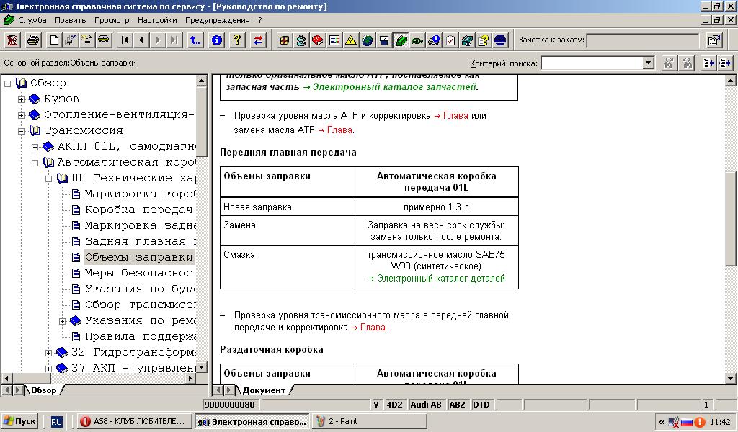Click the red book toolbar icon

(318, 40)
